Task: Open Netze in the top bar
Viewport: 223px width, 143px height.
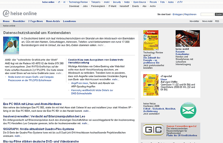Action: tap(127, 2)
